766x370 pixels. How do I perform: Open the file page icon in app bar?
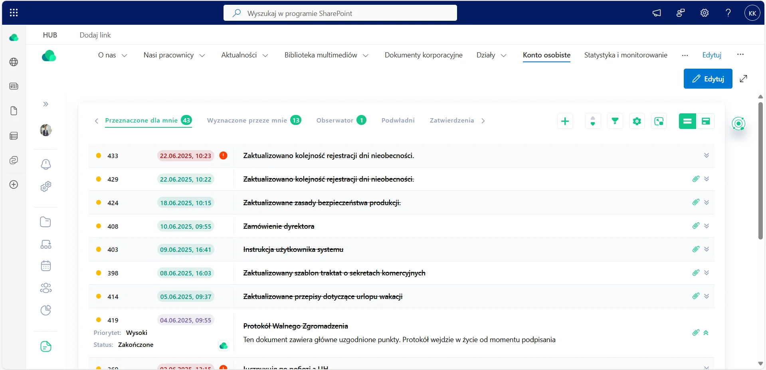coord(14,111)
